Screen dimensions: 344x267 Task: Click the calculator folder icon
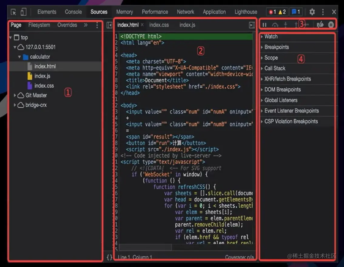click(26, 57)
